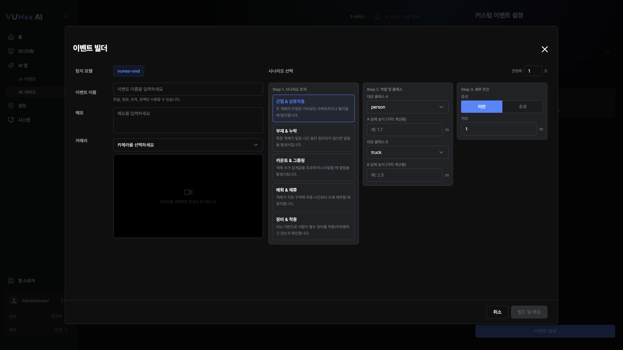Click the System icon in sidebar
This screenshot has width=623, height=350.
point(11,120)
